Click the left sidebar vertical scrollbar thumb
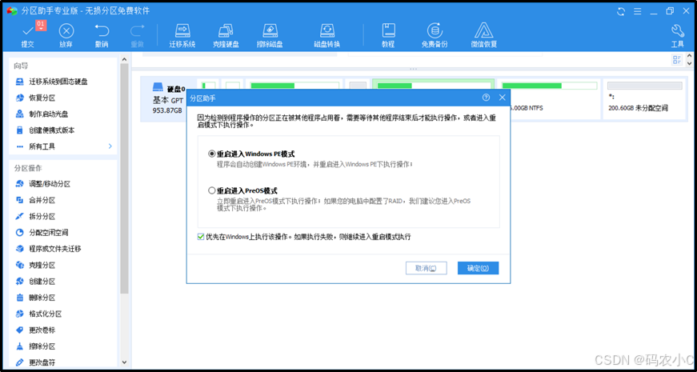Image resolution: width=697 pixels, height=372 pixels. (124, 178)
